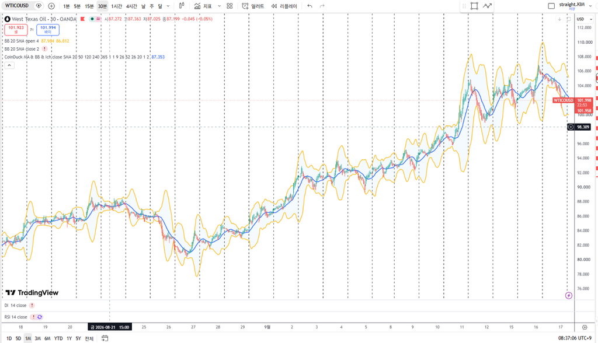Select the daily 날 timeframe
The image size is (598, 343).
point(144,6)
